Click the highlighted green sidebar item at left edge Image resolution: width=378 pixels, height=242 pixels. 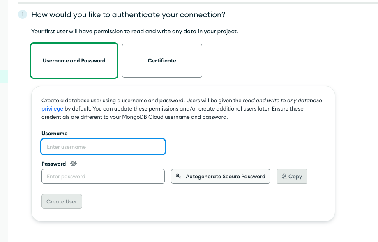pyautogui.click(x=4, y=77)
